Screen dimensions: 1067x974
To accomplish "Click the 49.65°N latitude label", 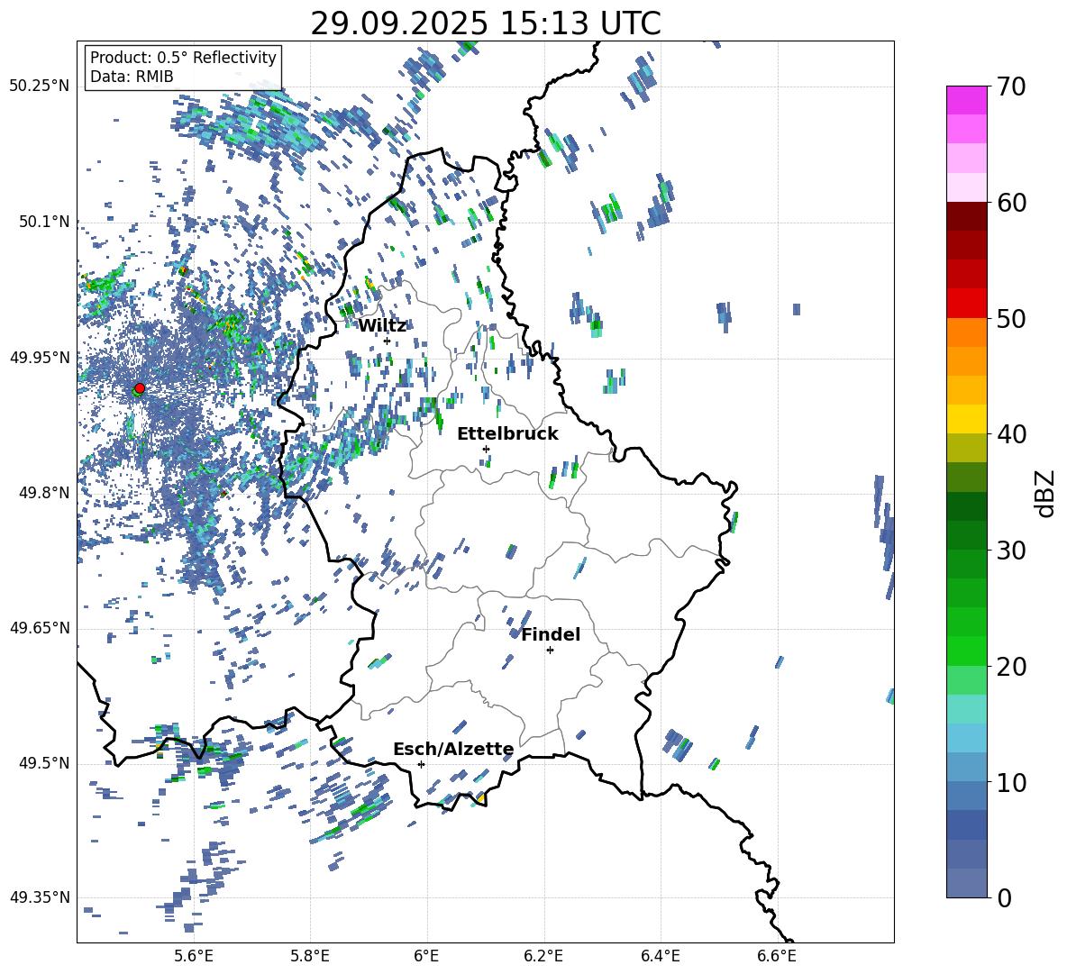I will [40, 628].
